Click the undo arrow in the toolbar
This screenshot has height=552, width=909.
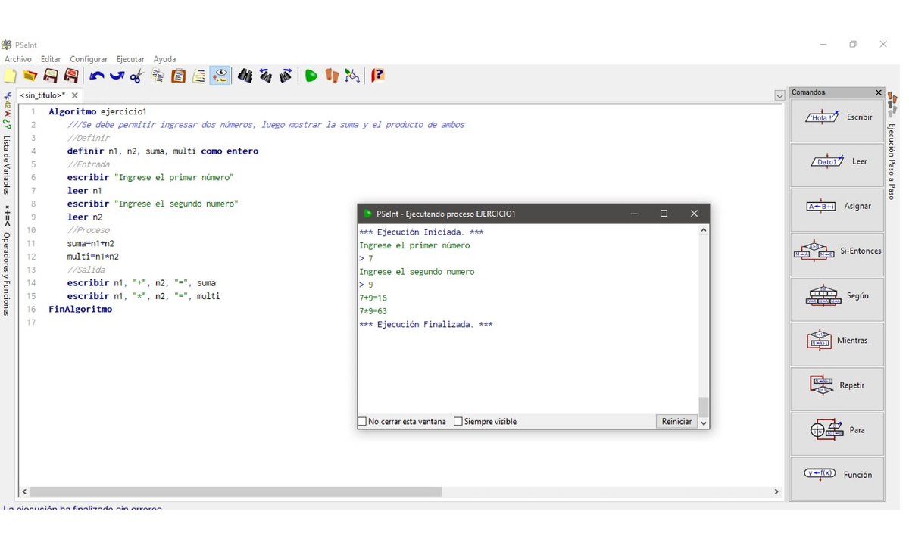tap(96, 76)
